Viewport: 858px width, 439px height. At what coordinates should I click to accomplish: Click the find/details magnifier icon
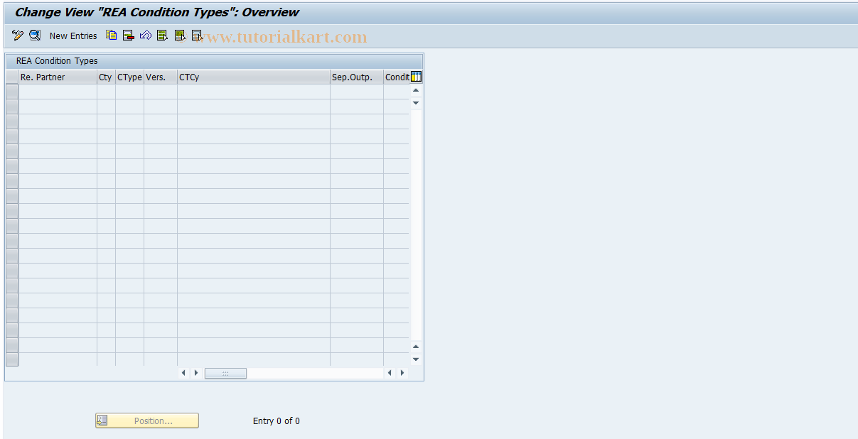35,36
